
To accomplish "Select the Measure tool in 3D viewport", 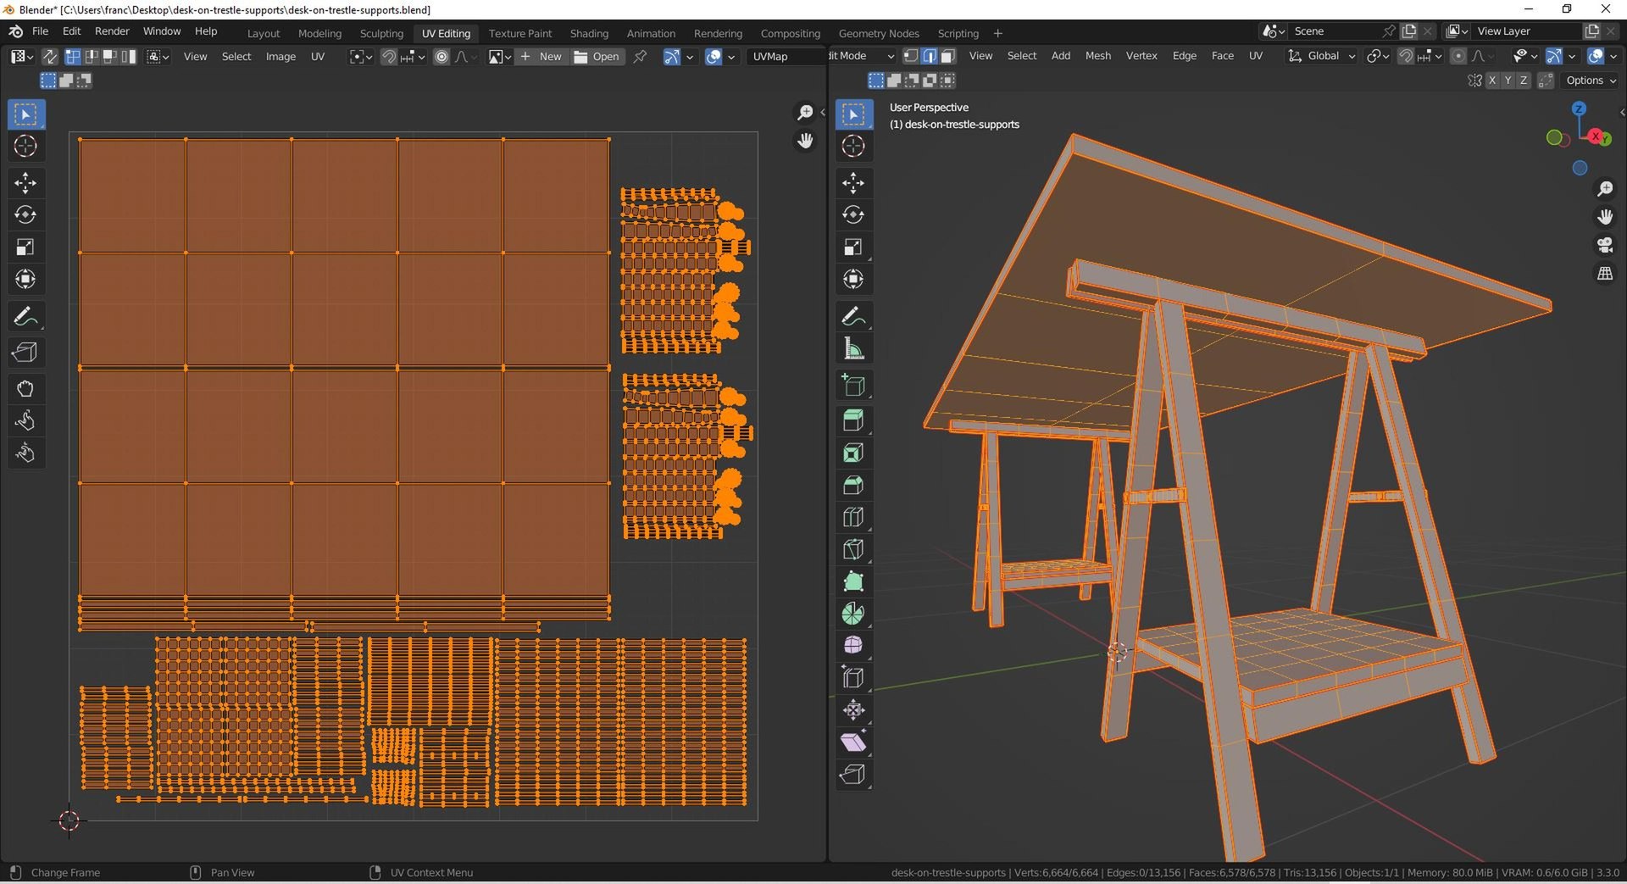I will [853, 348].
